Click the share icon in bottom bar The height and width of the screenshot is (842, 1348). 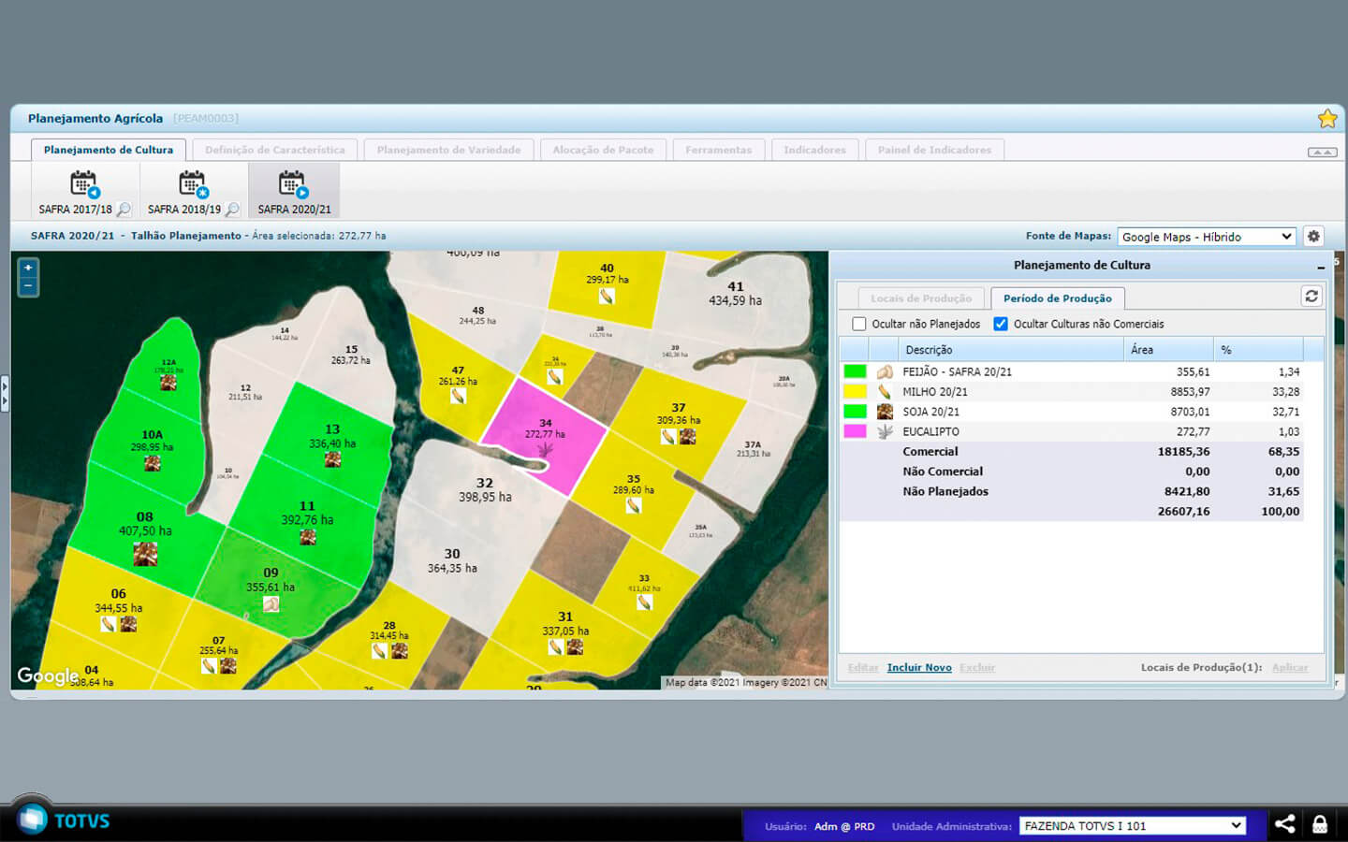pyautogui.click(x=1285, y=824)
